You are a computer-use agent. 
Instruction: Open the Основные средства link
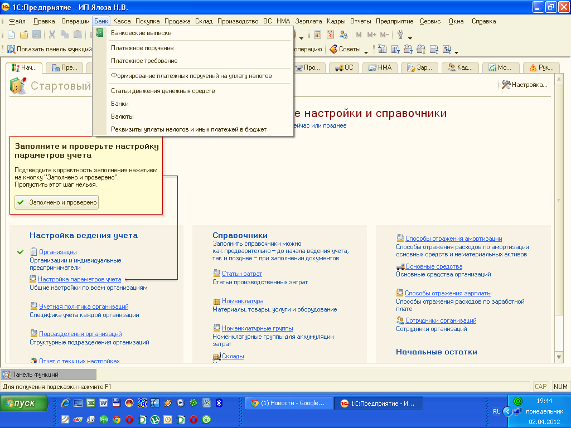[x=434, y=266]
